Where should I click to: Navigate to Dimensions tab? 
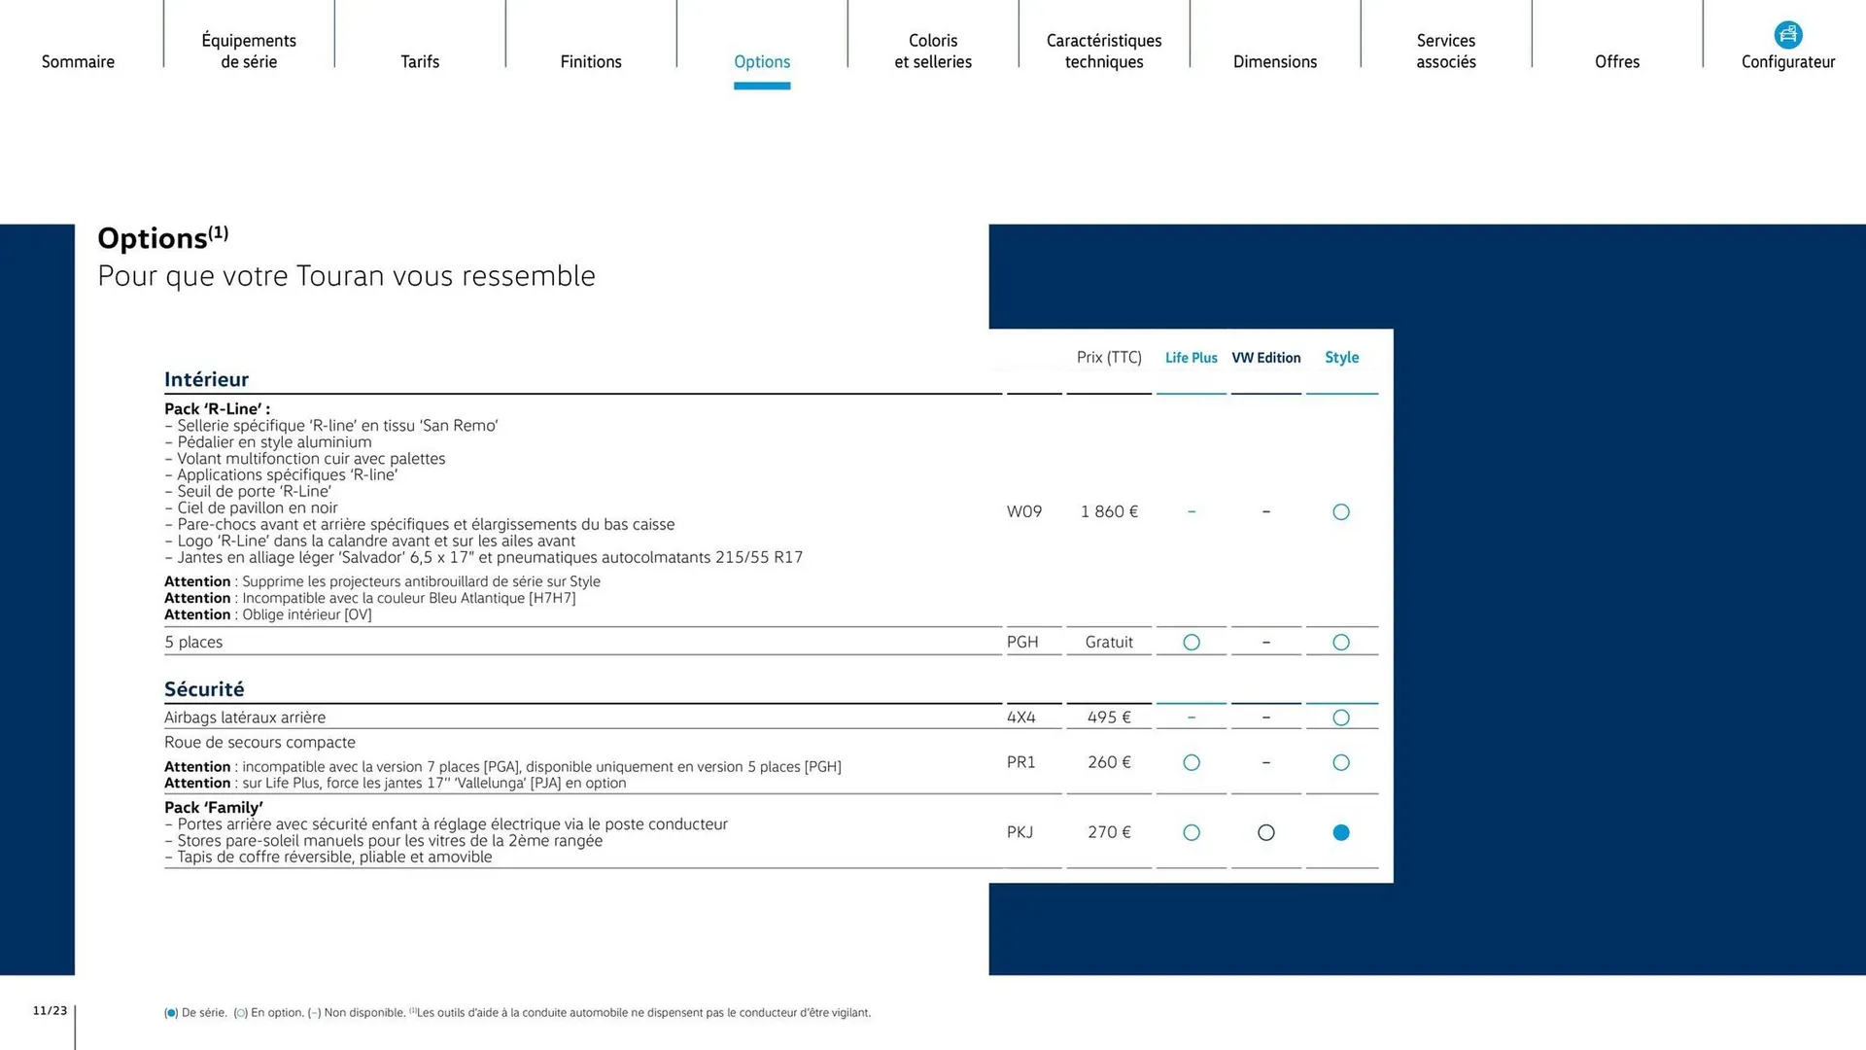coord(1275,61)
